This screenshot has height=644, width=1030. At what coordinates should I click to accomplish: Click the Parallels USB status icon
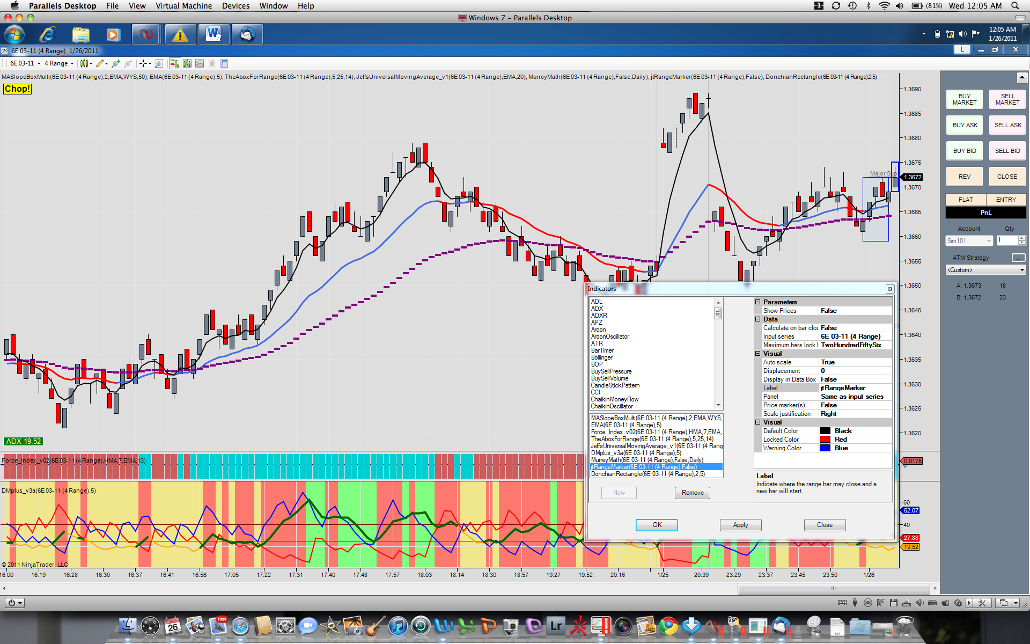pyautogui.click(x=855, y=603)
